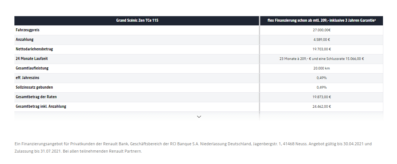Click the flex Finanzierung column header
Viewport: 397px width, 164px height.
pyautogui.click(x=321, y=21)
